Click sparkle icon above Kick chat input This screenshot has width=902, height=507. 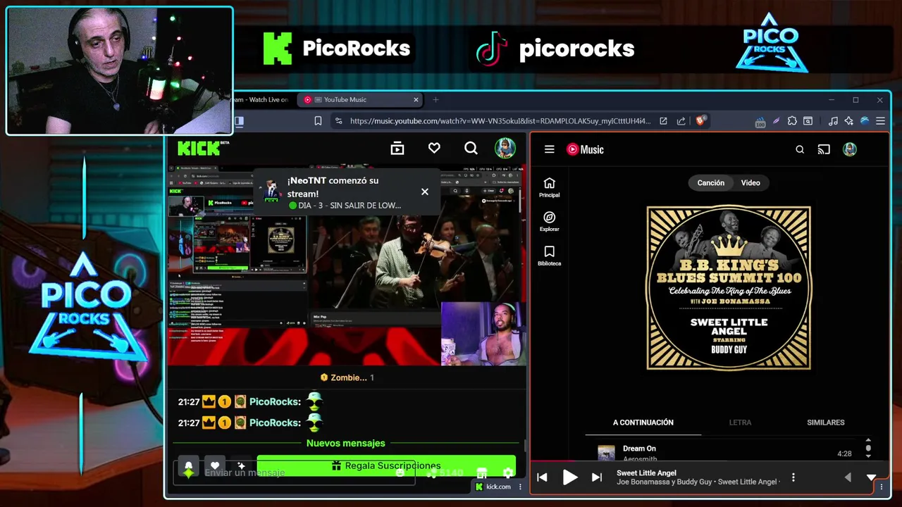pyautogui.click(x=241, y=465)
